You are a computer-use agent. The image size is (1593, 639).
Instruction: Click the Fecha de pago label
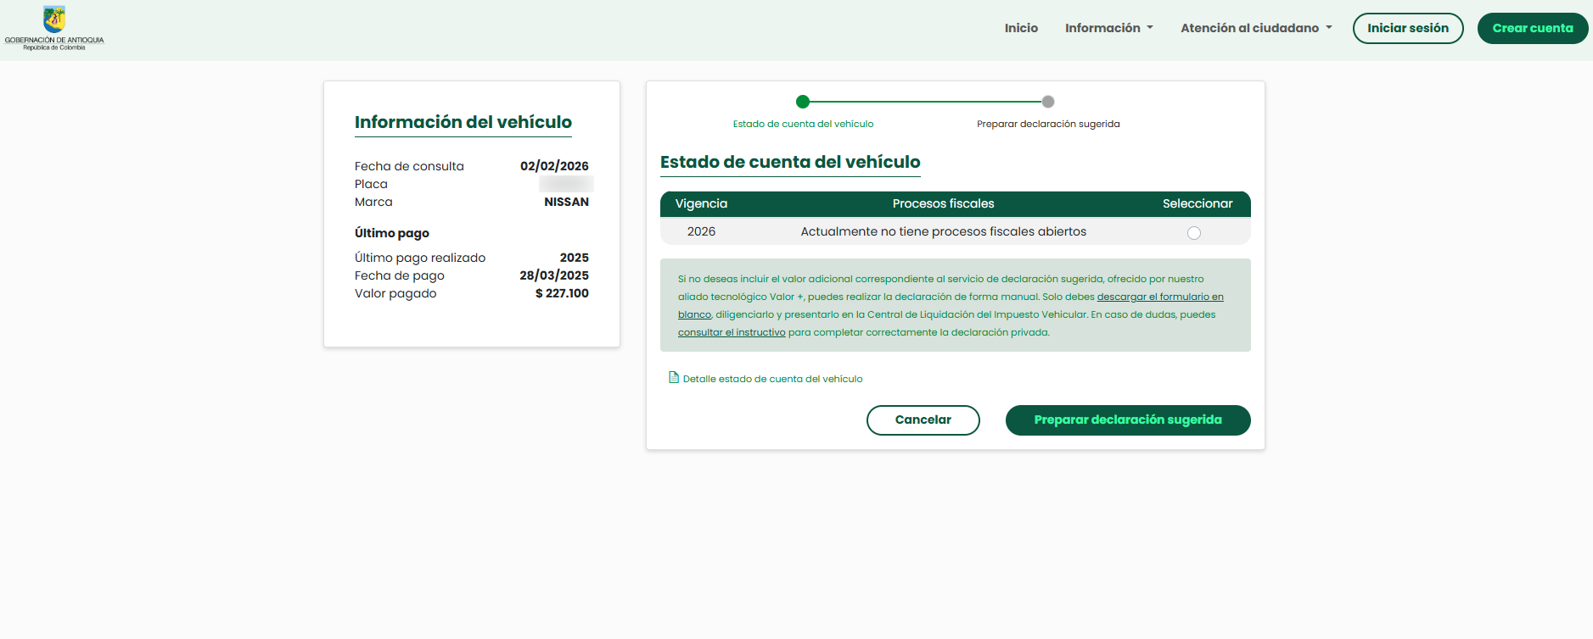tap(400, 275)
